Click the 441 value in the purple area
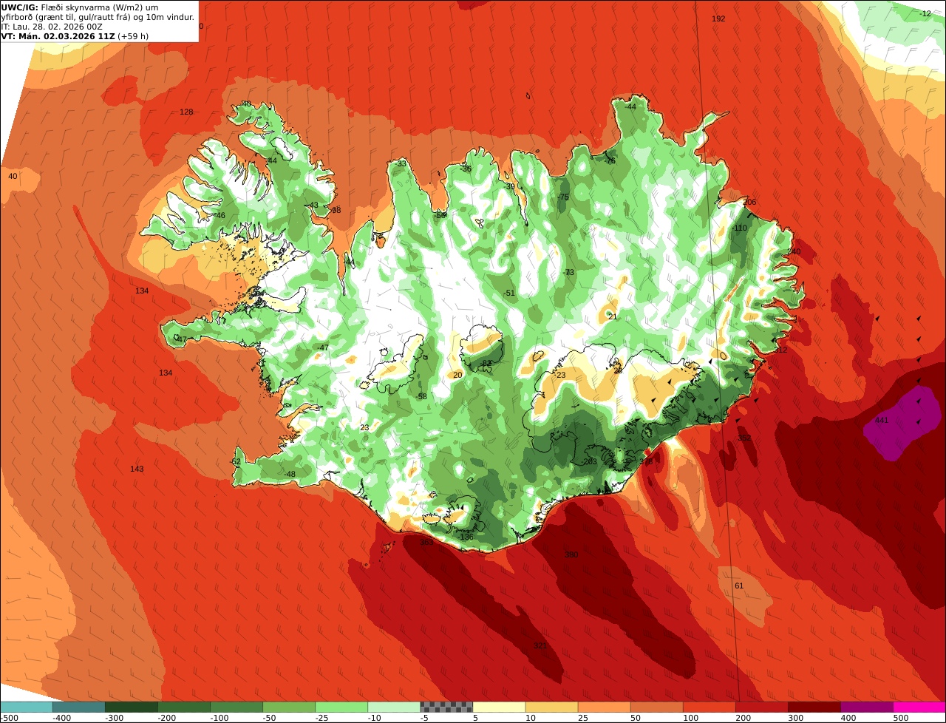Viewport: 946px width, 723px height. click(881, 420)
